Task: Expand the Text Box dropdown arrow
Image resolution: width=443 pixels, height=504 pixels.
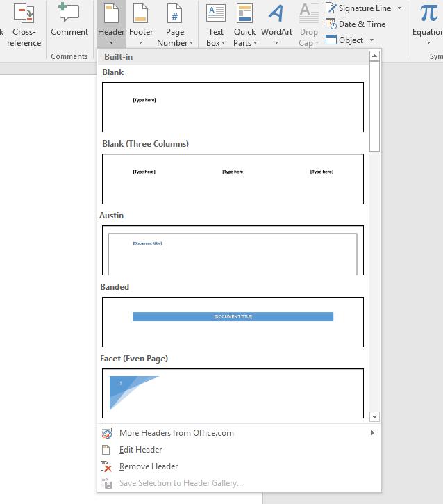Action: click(x=223, y=42)
